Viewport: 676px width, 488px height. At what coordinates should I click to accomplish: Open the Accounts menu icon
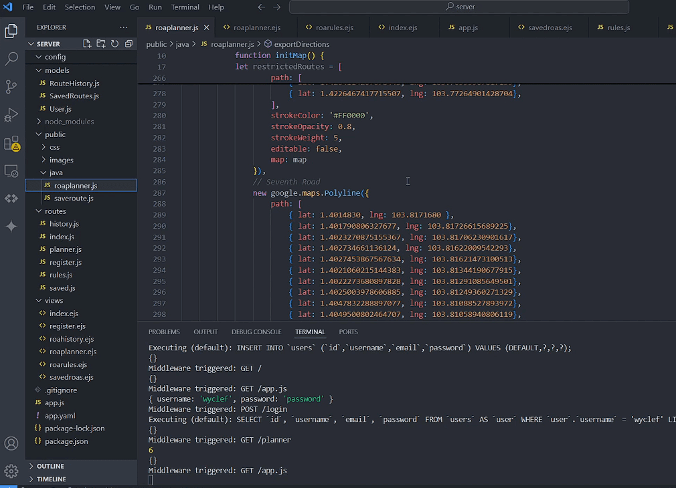click(x=11, y=443)
